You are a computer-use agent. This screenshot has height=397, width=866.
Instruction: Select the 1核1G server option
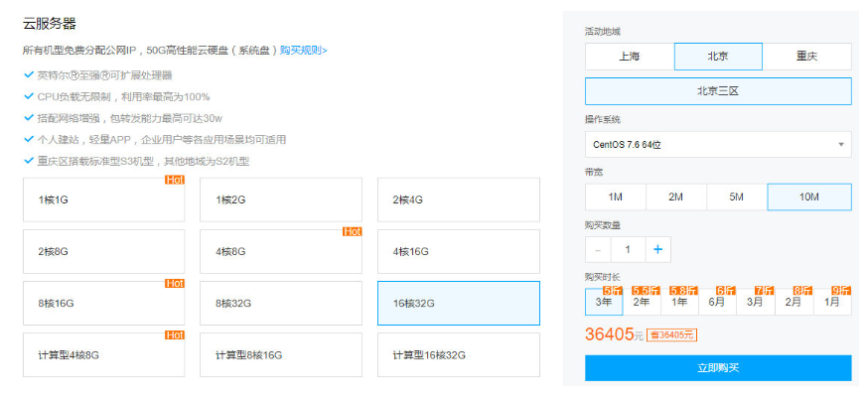(104, 199)
